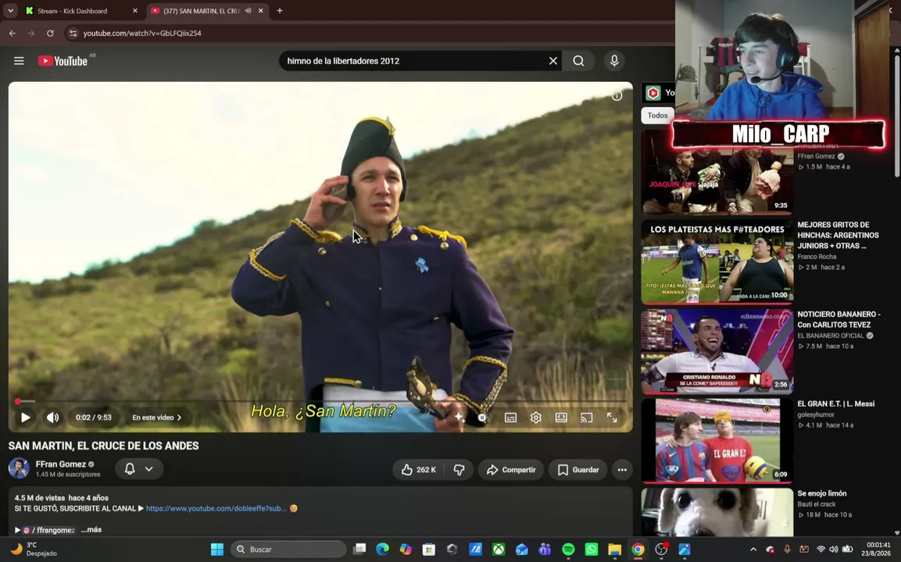Open 'MEJORES GRITOS DE HINCHAS' video title
The image size is (901, 562).
click(838, 235)
